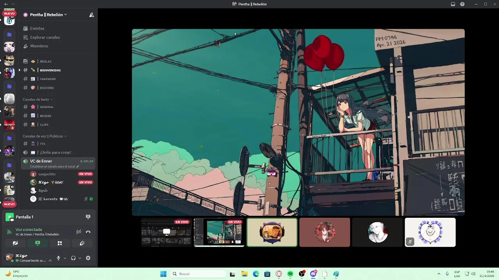Image resolution: width=499 pixels, height=280 pixels.
Task: Select sanguchito in voice channel
Action: click(47, 174)
